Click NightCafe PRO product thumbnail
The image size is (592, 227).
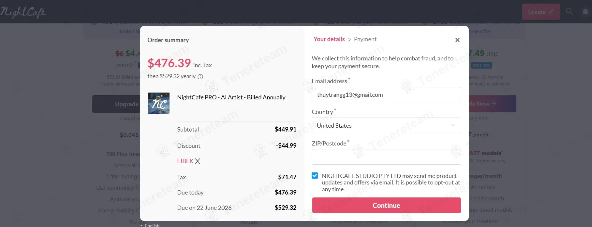tap(159, 103)
